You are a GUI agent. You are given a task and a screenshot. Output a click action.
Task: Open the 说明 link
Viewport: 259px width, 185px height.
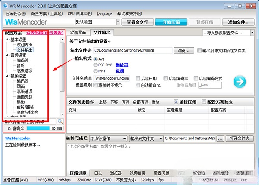point(120,71)
